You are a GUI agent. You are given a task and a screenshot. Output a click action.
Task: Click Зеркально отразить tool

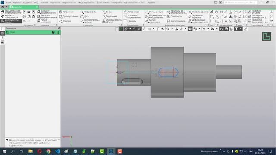click(196, 16)
